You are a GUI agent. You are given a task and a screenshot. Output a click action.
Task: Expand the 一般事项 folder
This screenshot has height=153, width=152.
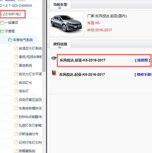[x=12, y=23]
